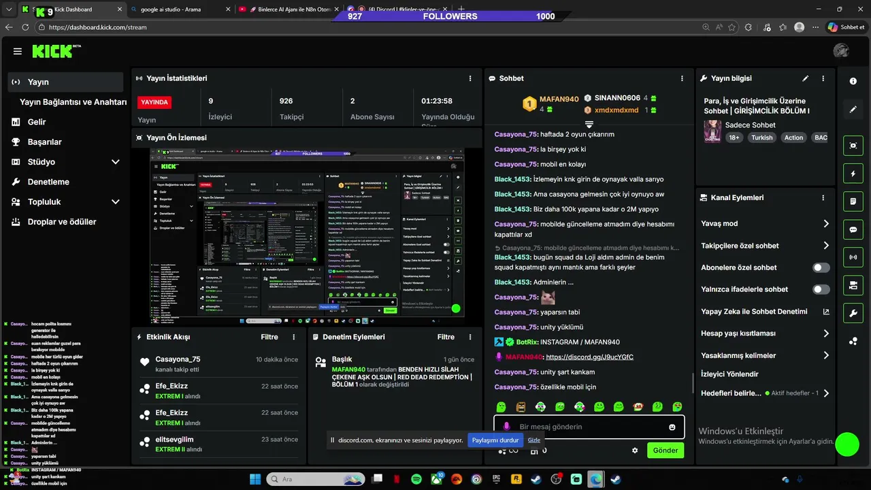
Task: Hide sharing bar via Gizle link
Action: [534, 440]
